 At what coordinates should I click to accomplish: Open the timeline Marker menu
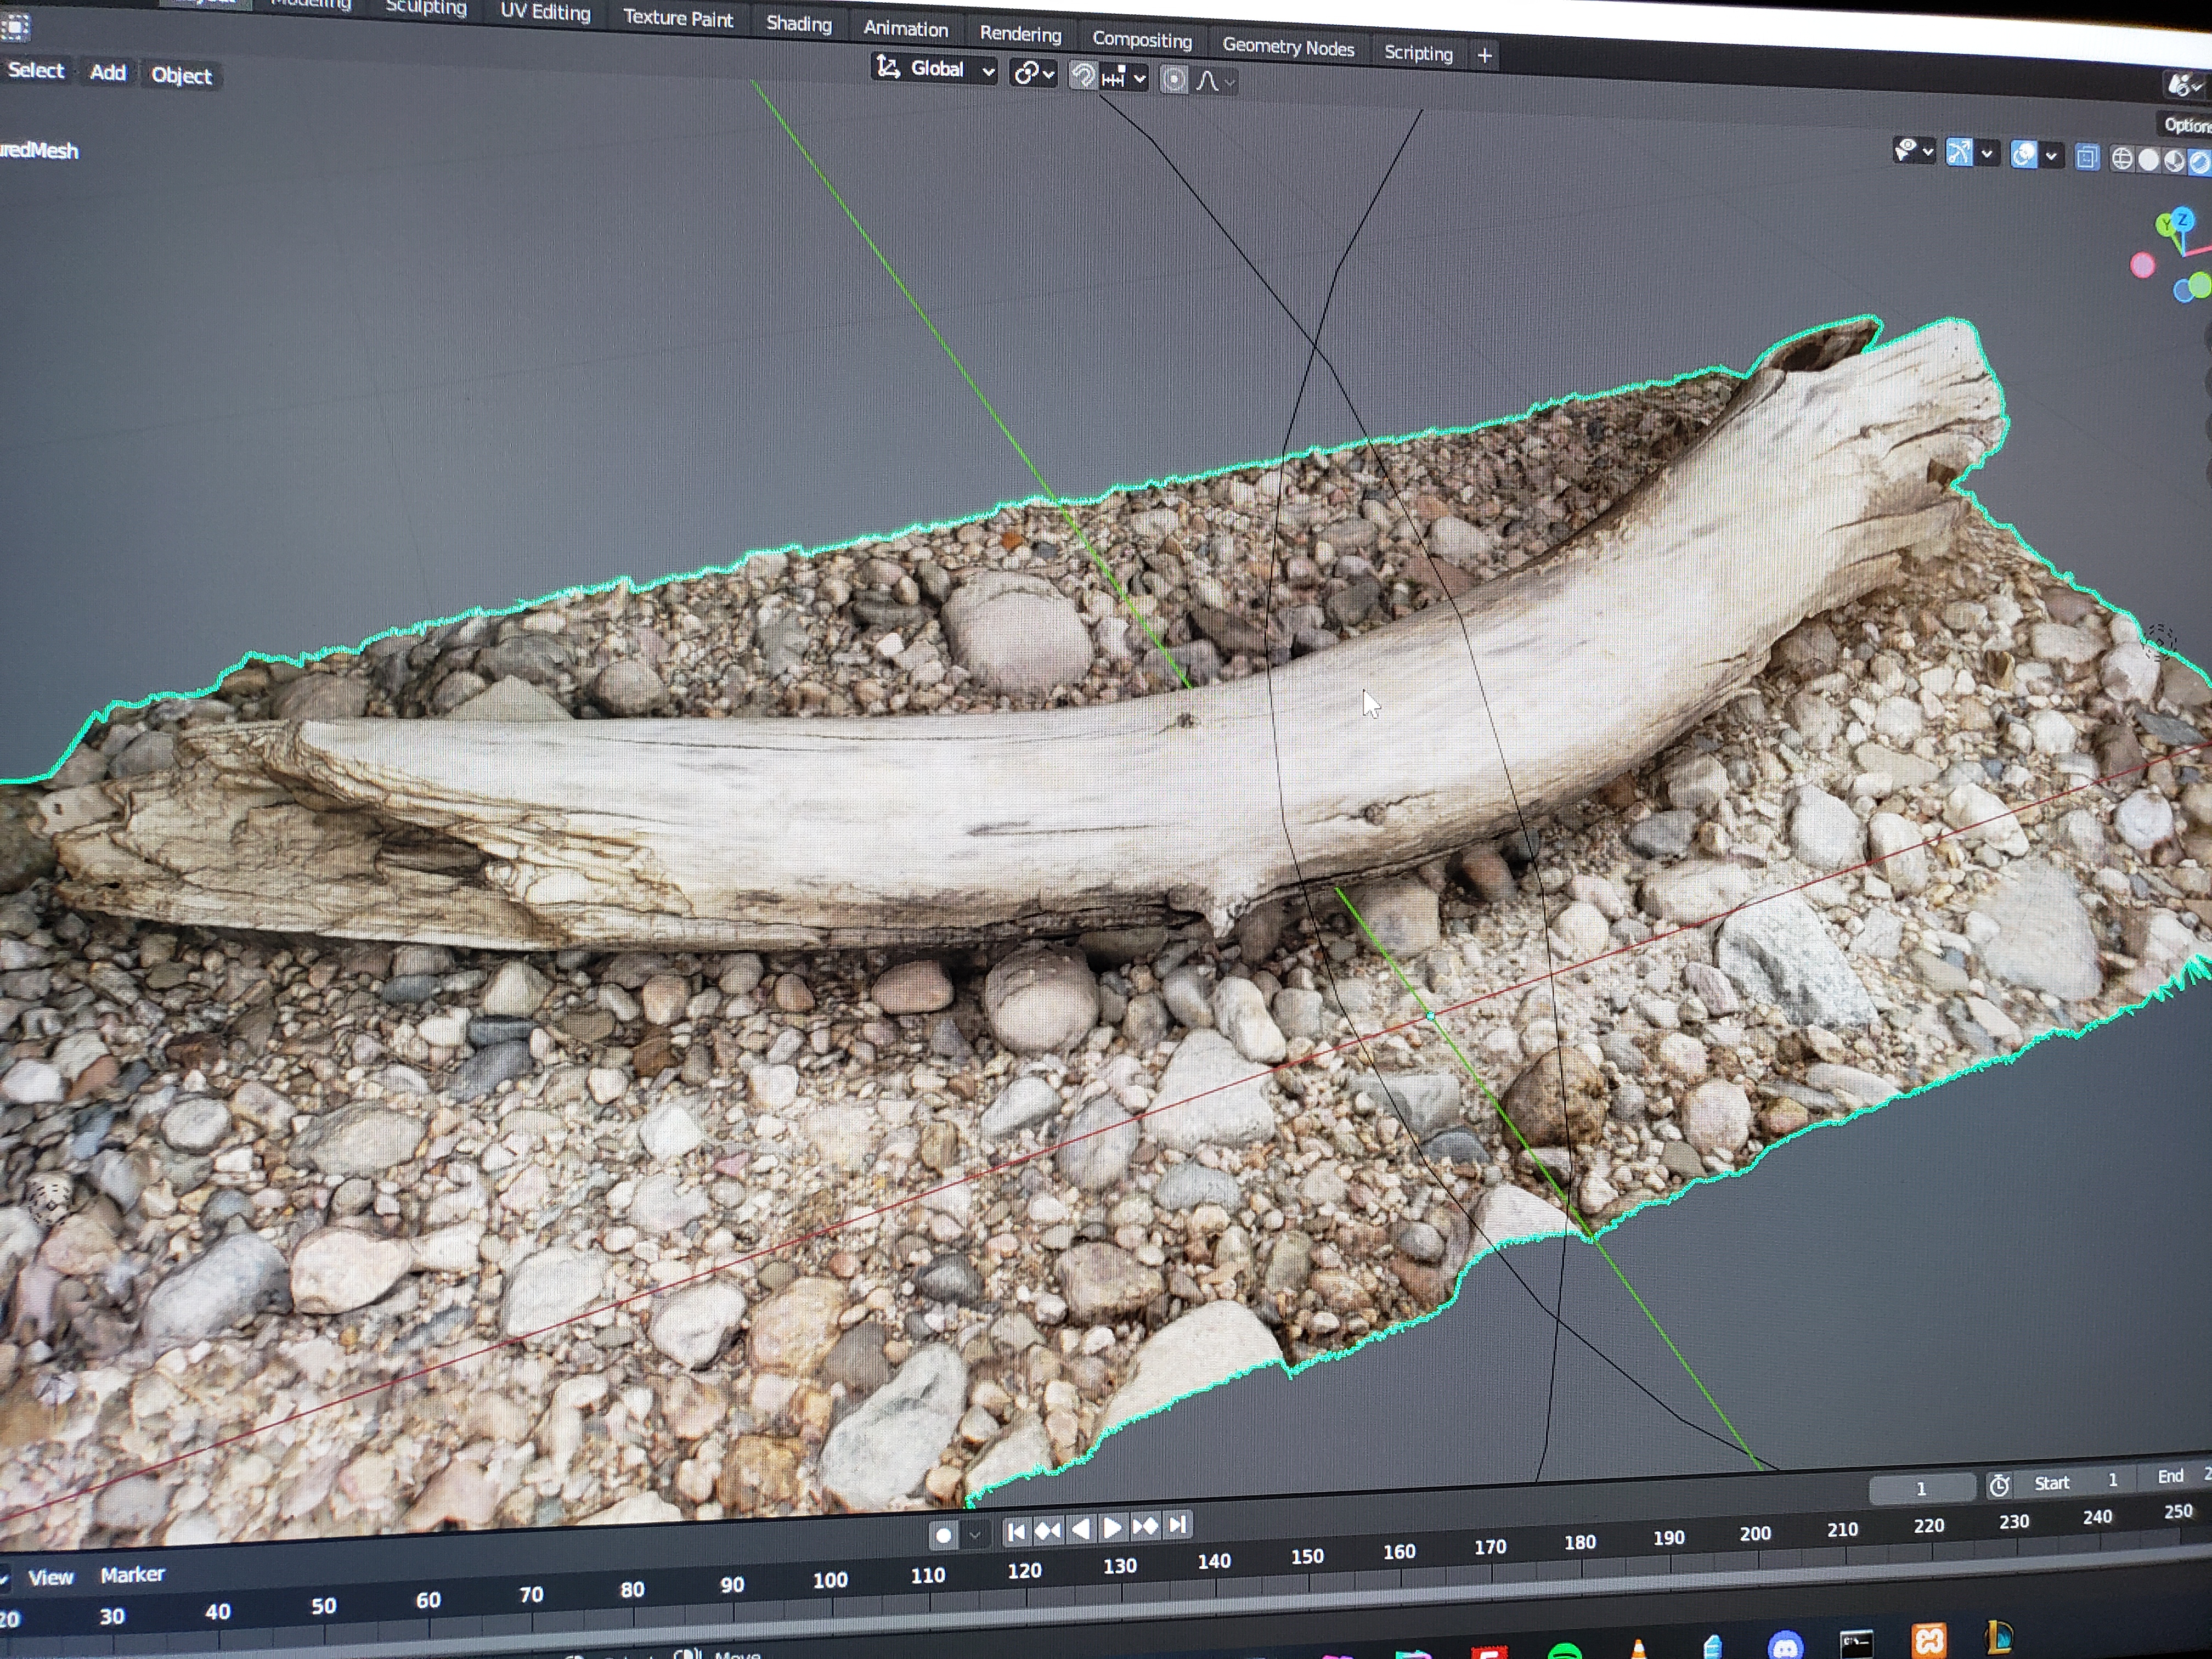[132, 1575]
